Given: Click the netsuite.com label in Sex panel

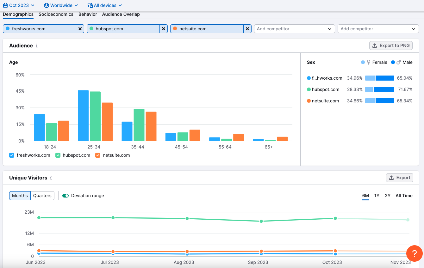Looking at the screenshot, I should [x=325, y=101].
